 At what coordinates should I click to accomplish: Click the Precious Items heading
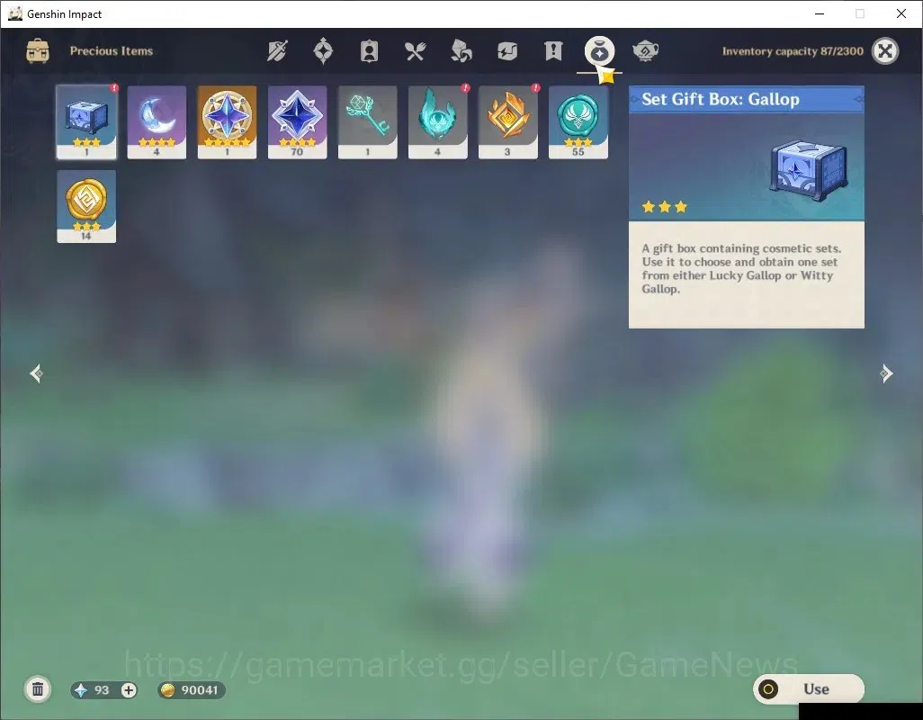(112, 51)
